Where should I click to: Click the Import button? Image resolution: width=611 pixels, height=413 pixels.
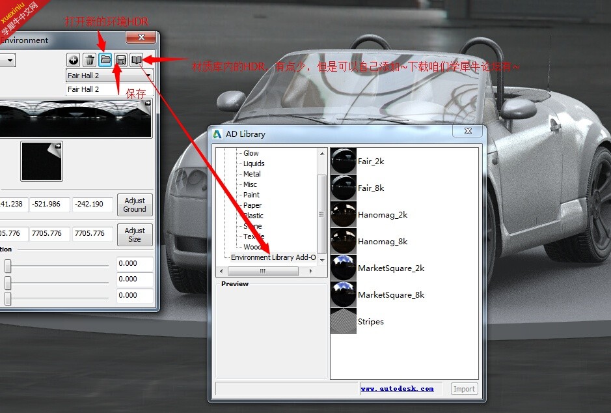[x=464, y=389]
